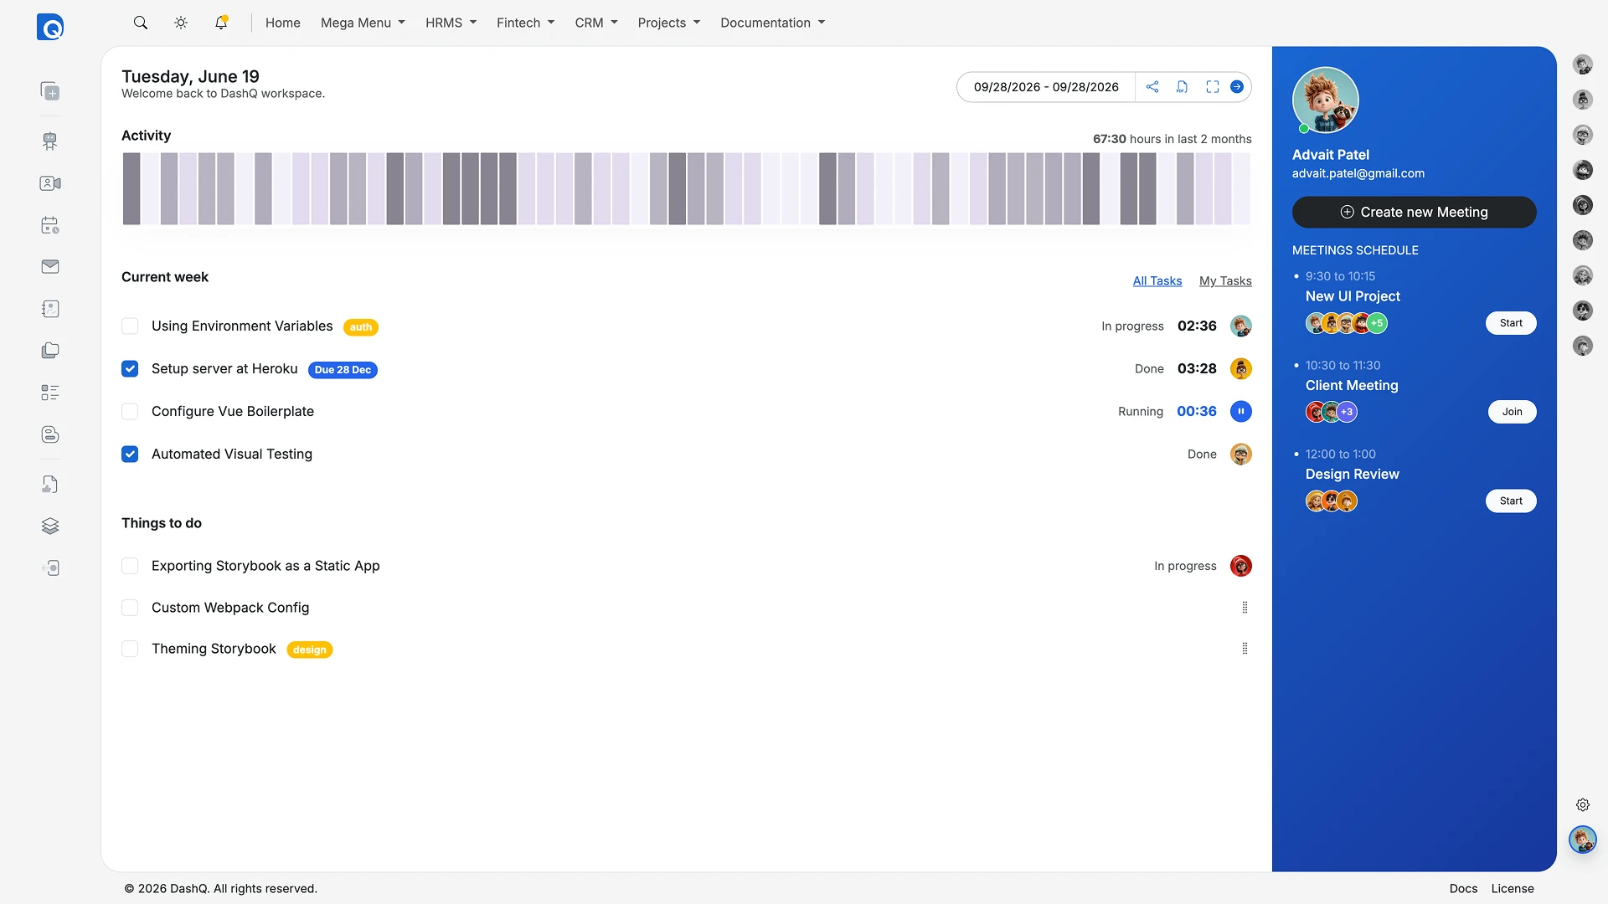Check Custom Webpack Config task
This screenshot has height=904, width=1608.
coord(130,608)
